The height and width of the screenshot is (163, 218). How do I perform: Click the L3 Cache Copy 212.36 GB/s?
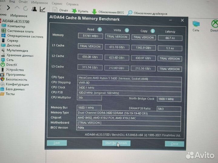click(143, 69)
